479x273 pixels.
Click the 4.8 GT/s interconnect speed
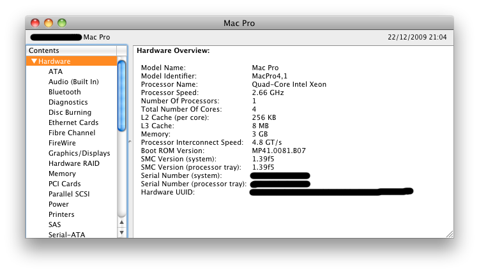click(267, 142)
